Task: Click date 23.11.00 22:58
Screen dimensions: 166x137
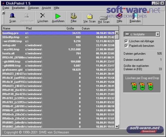Action: [x=105, y=45]
